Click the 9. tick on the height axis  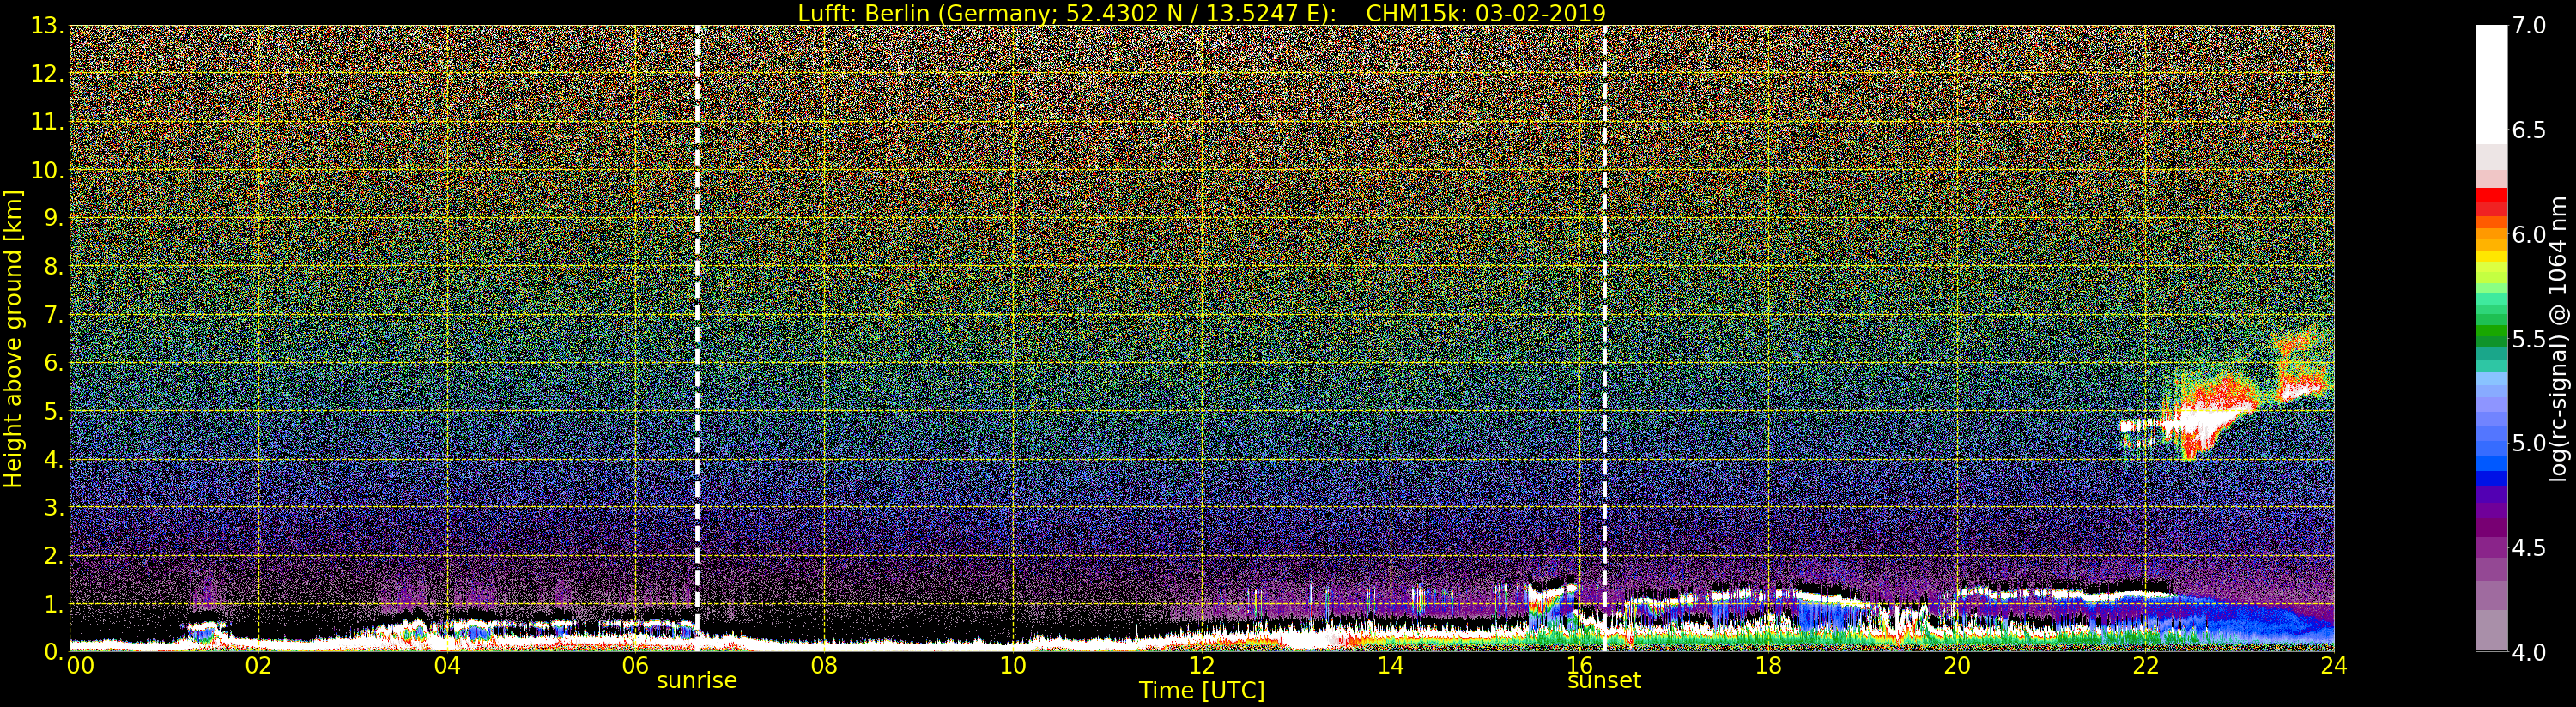pyautogui.click(x=52, y=218)
